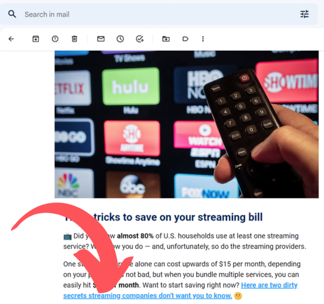Open Labels icon in toolbar
The image size is (324, 304).
coord(185,39)
